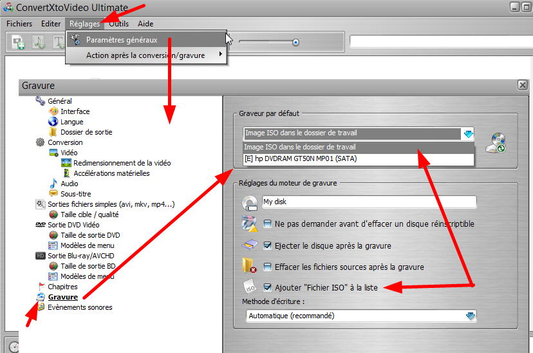Click the empty text field in top toolbar
This screenshot has width=533, height=353.
441,41
